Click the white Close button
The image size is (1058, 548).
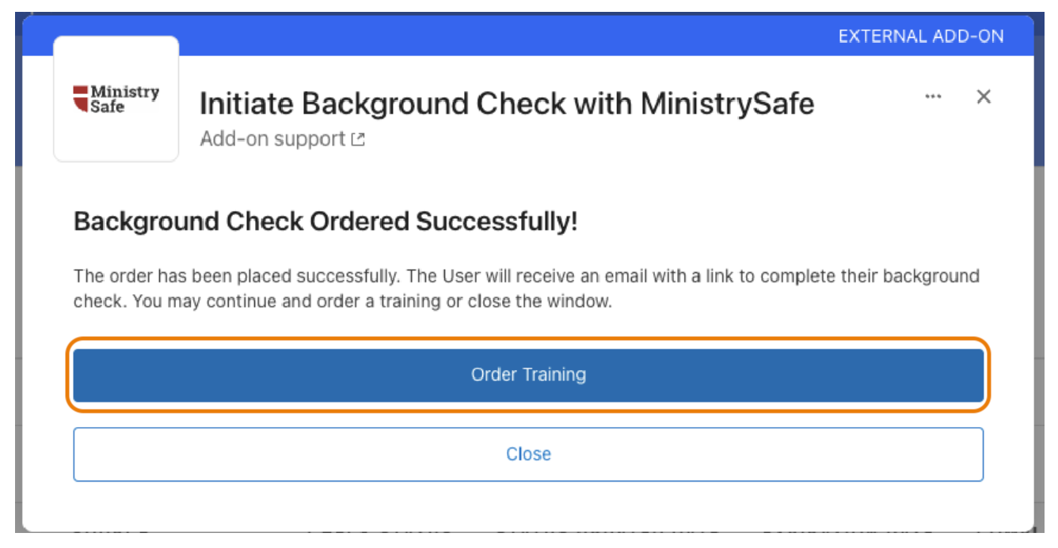coord(528,454)
